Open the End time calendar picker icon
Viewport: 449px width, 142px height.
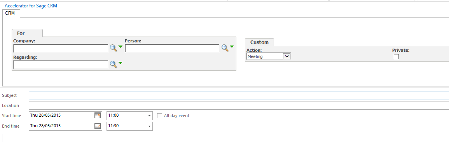[x=98, y=126]
